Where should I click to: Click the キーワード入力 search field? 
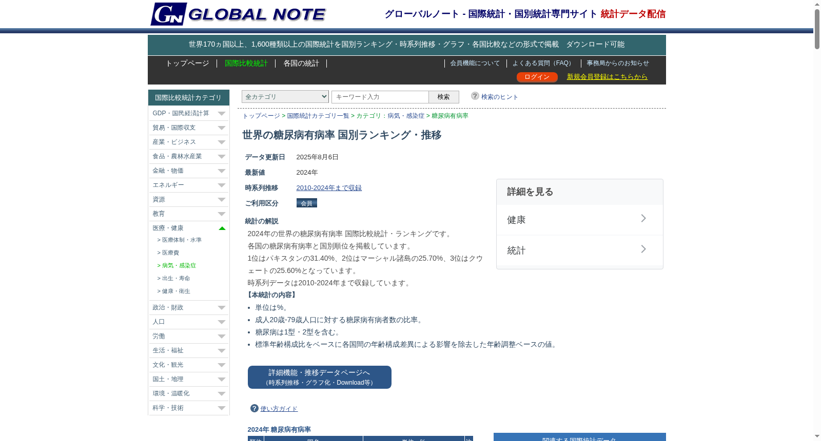coord(380,97)
